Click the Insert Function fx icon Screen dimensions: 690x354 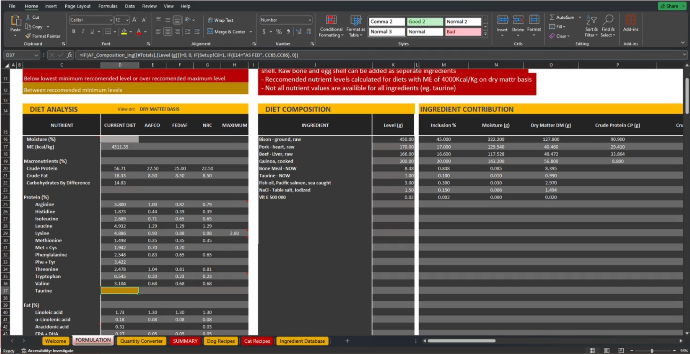[69, 55]
